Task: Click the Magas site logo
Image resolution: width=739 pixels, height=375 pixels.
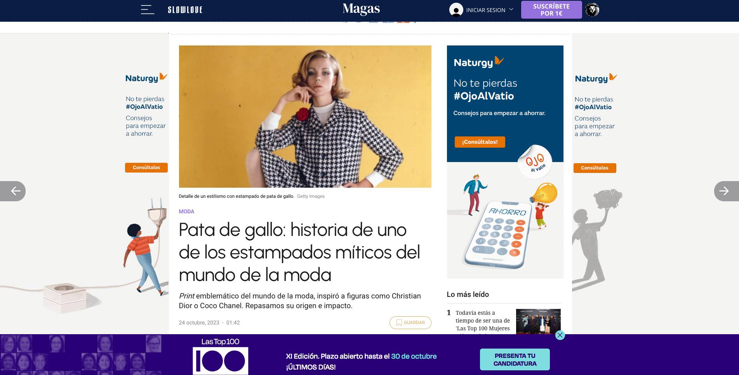Action: pyautogui.click(x=361, y=9)
